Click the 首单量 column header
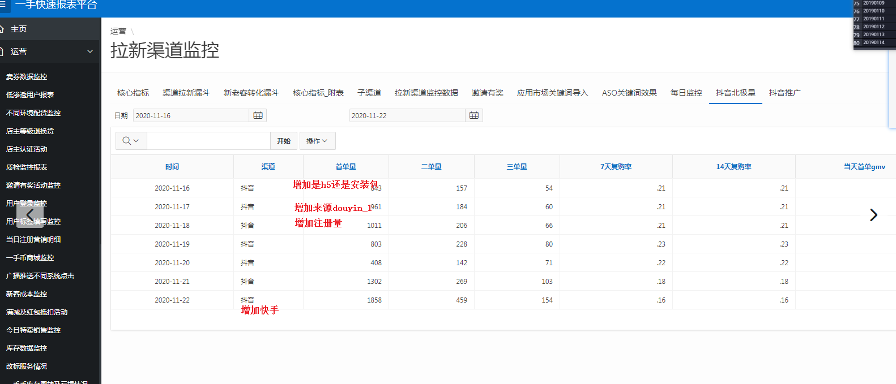Screen dimensions: 896x384 coord(346,167)
